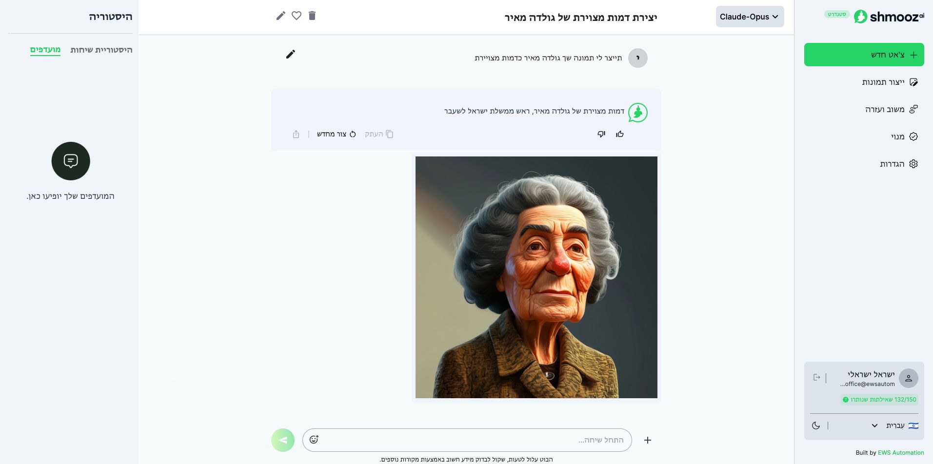Start a new chat with צ'אט חדש

coord(864,55)
